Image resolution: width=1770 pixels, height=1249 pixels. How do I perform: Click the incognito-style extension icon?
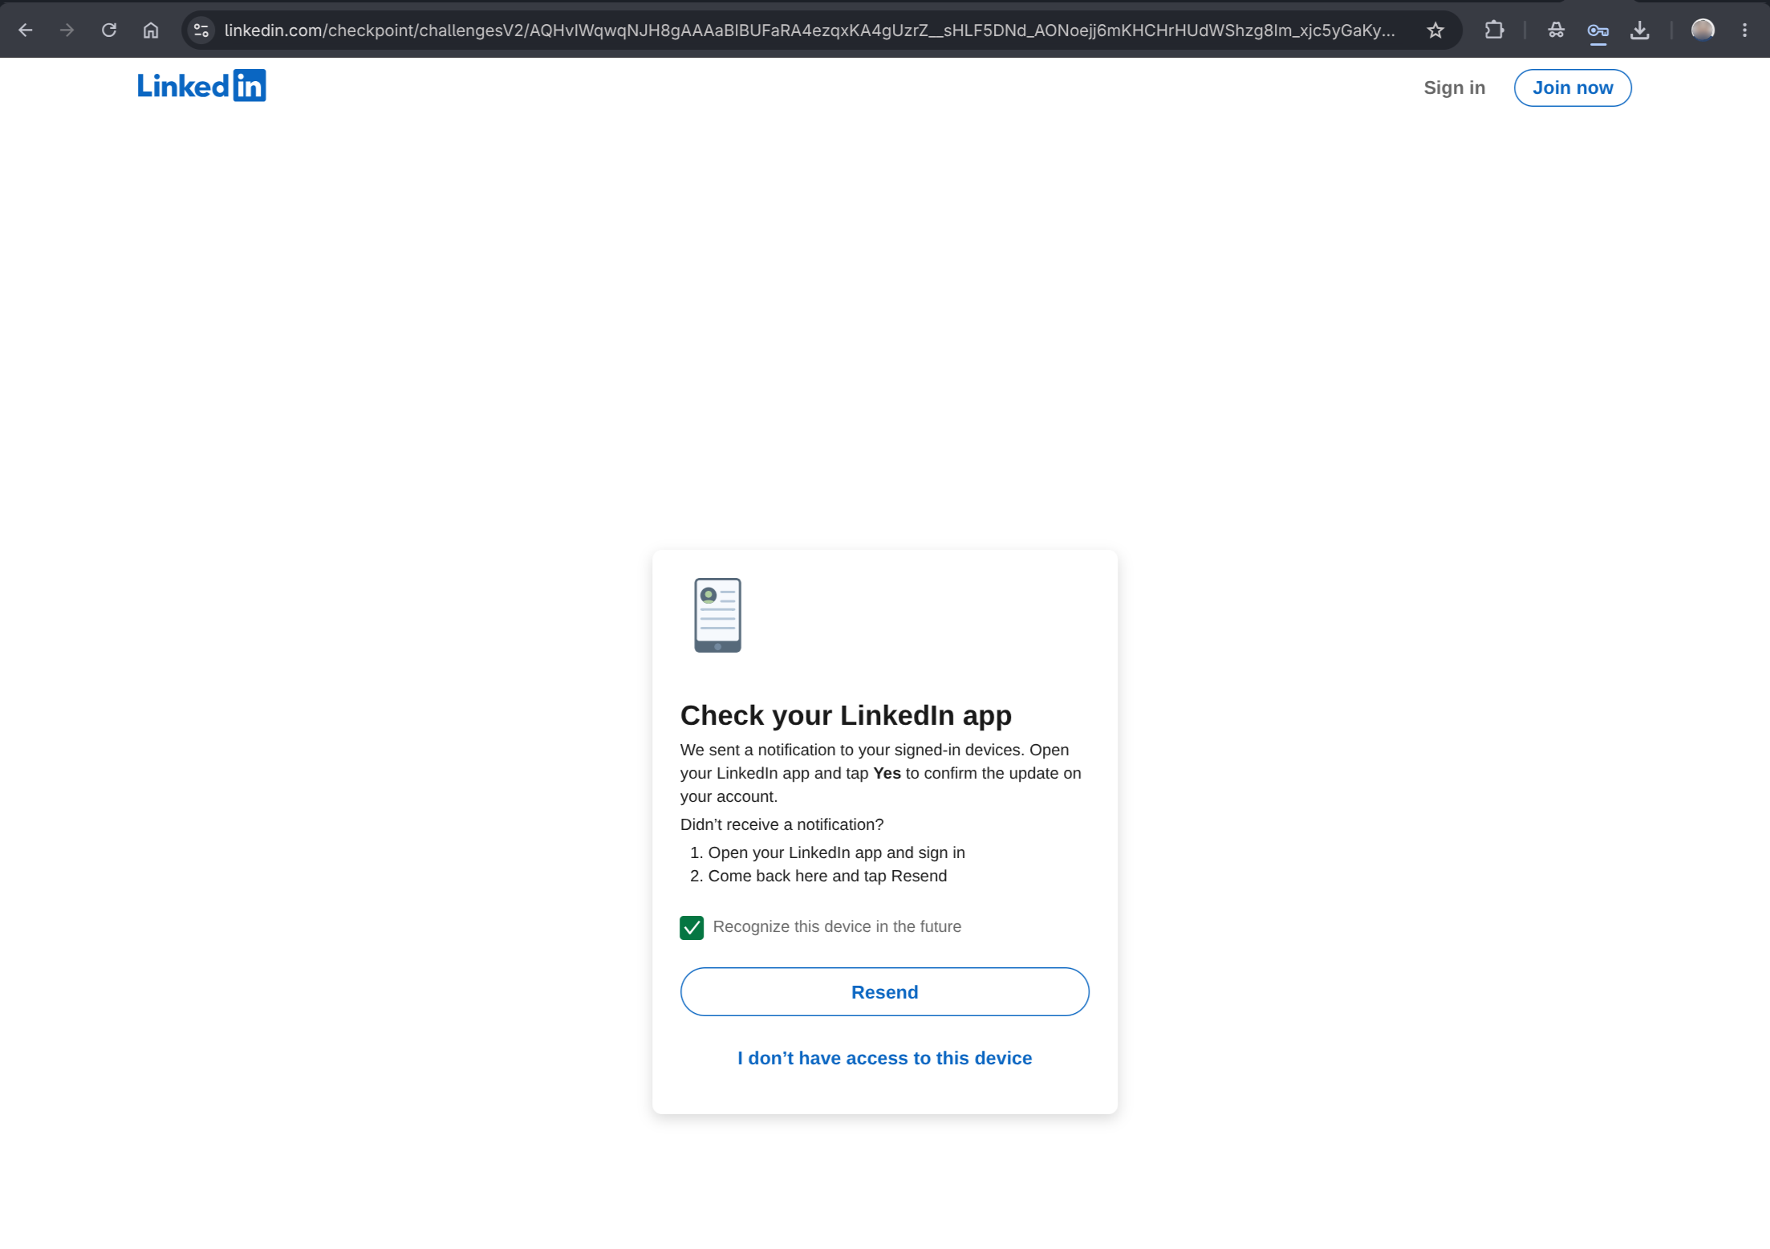point(1557,31)
